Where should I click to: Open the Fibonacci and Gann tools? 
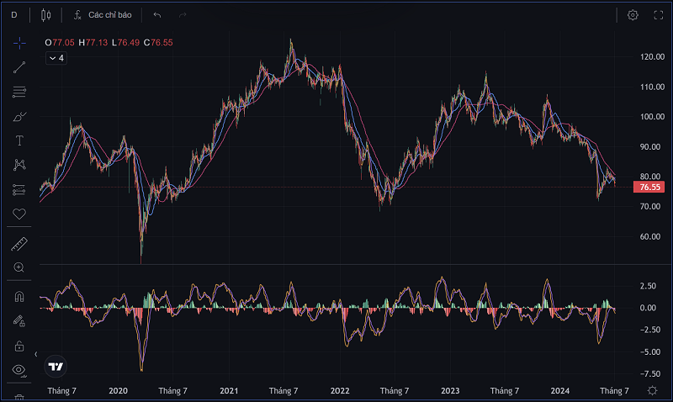19,92
